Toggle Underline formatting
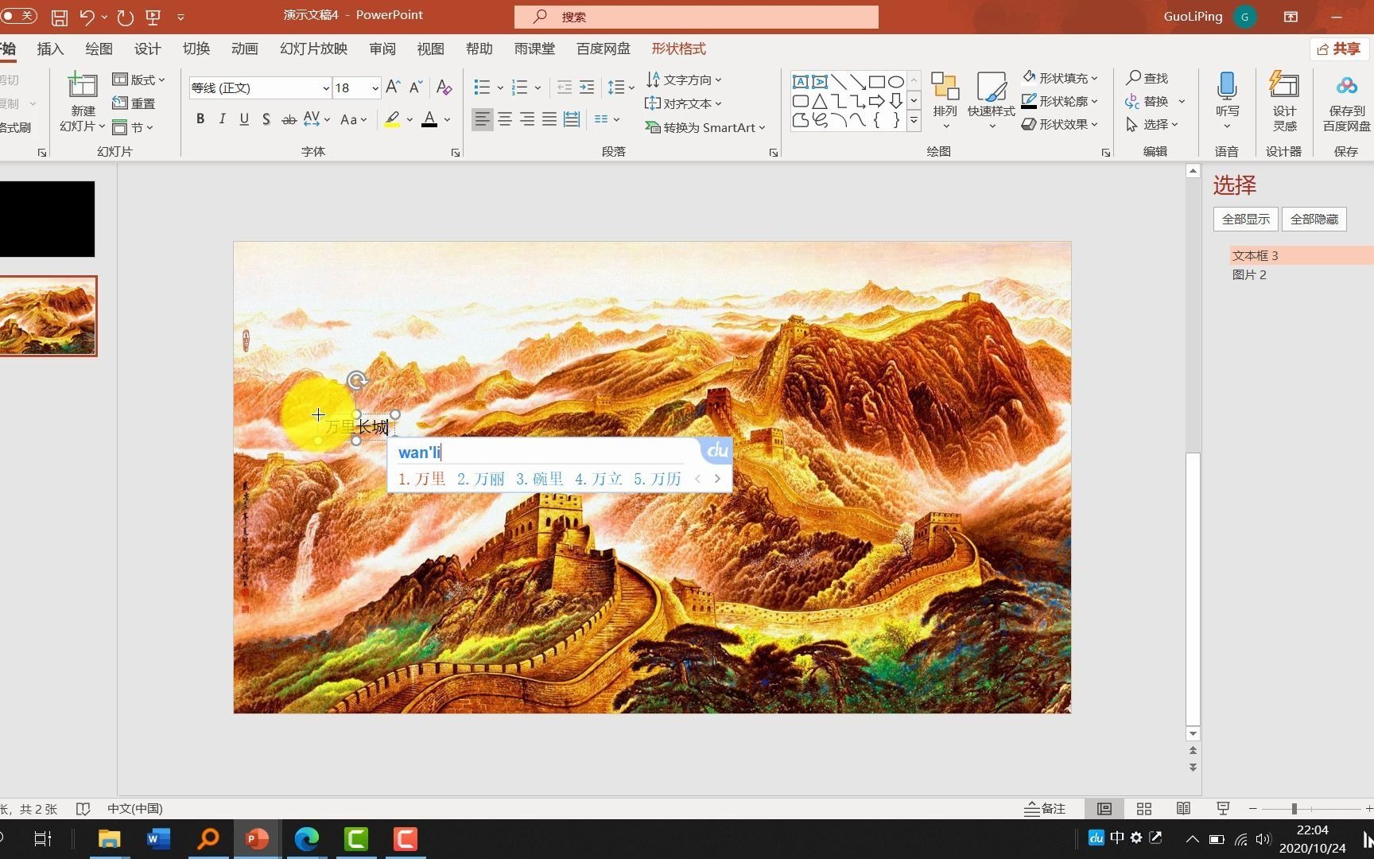 [244, 119]
